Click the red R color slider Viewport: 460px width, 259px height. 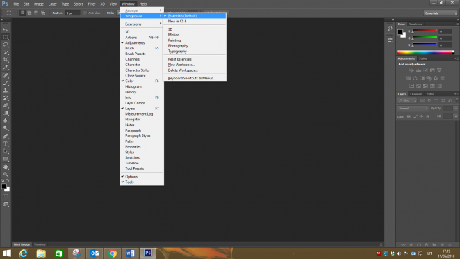425,31
